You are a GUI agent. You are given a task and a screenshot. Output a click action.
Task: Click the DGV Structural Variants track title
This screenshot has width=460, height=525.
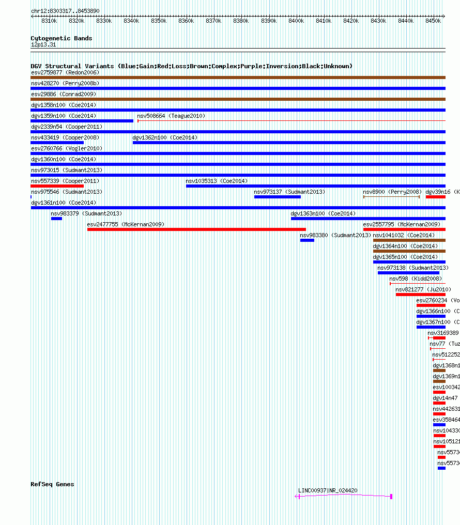(x=192, y=66)
